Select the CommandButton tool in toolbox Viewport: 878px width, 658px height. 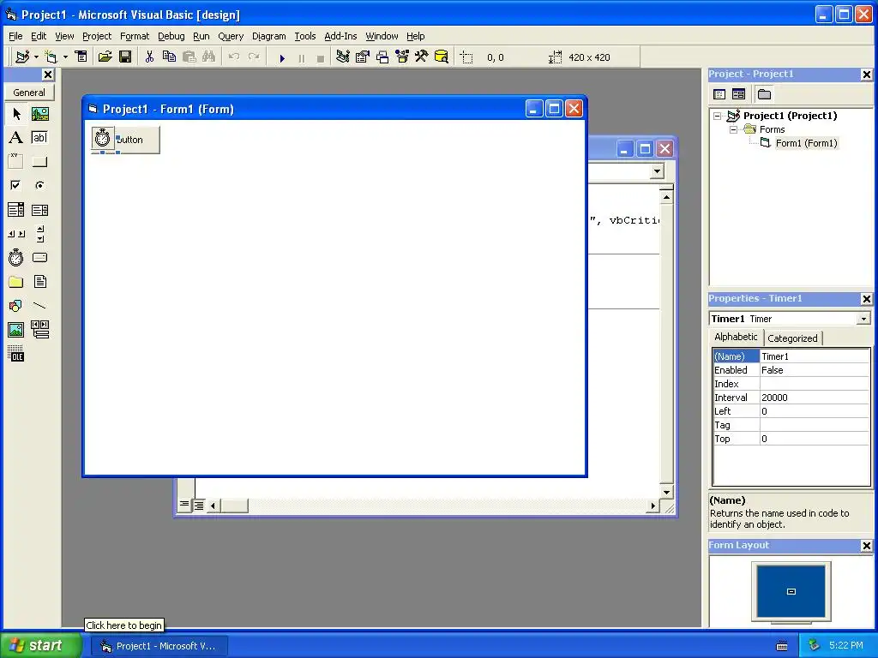coord(39,162)
